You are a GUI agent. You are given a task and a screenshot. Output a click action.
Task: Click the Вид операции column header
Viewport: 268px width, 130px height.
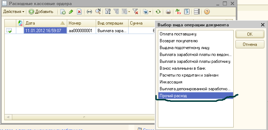coord(112,23)
